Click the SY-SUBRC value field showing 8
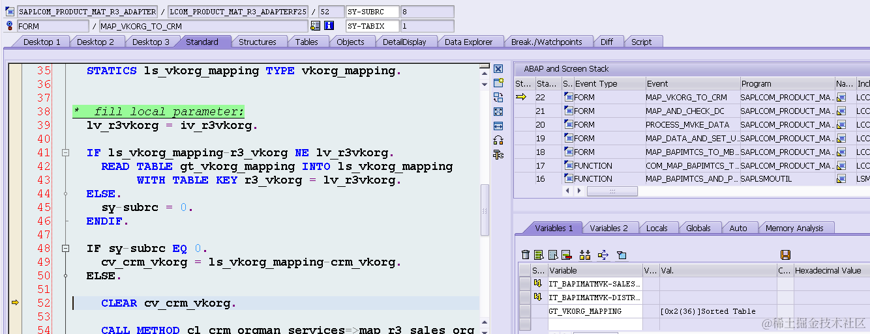 (x=427, y=12)
